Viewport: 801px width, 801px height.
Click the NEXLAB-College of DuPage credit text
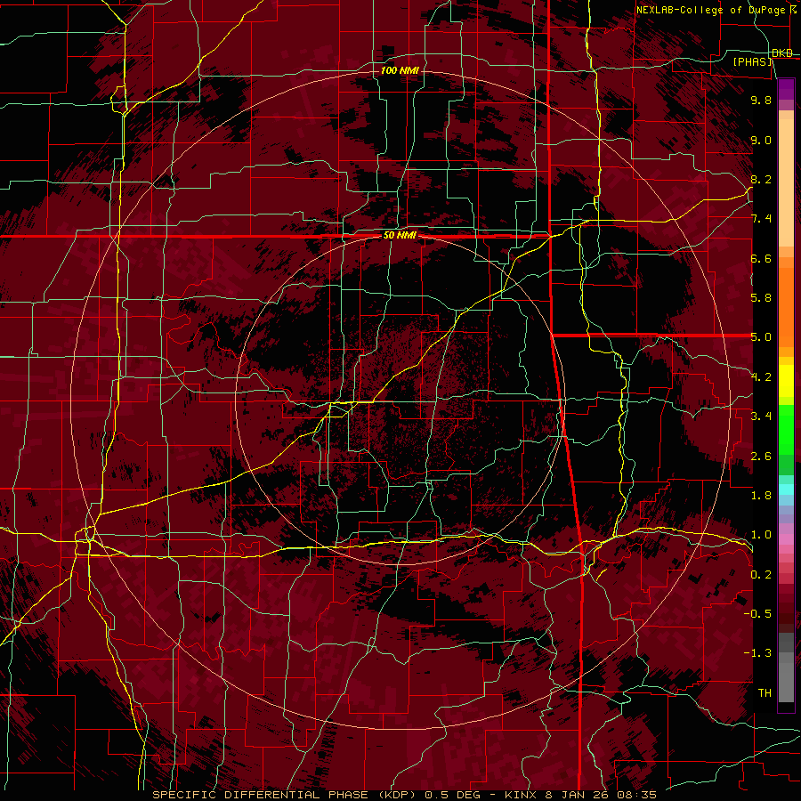click(712, 10)
